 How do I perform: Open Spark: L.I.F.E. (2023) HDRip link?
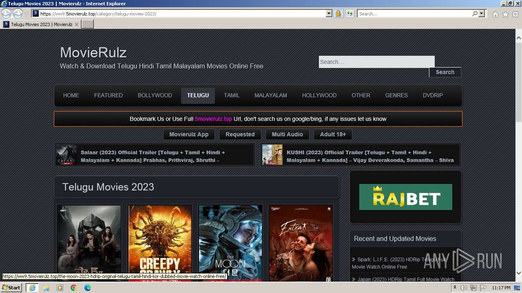click(x=400, y=263)
